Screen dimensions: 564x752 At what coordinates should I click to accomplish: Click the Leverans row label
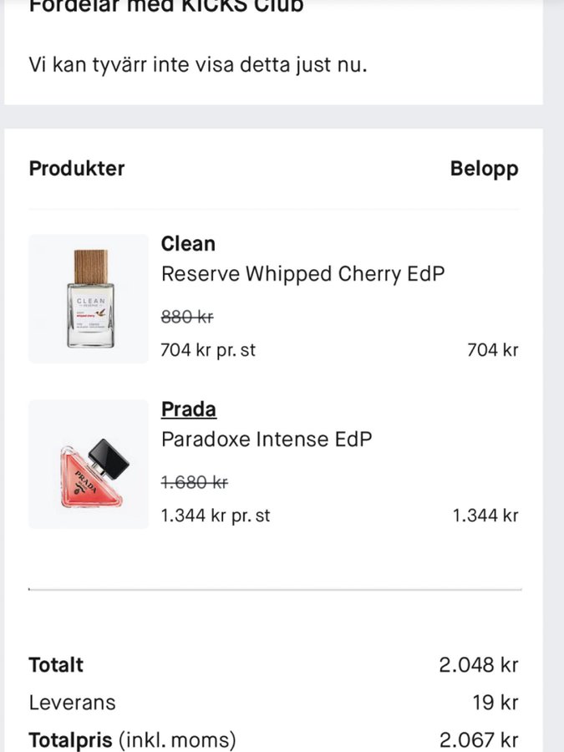[x=72, y=703]
